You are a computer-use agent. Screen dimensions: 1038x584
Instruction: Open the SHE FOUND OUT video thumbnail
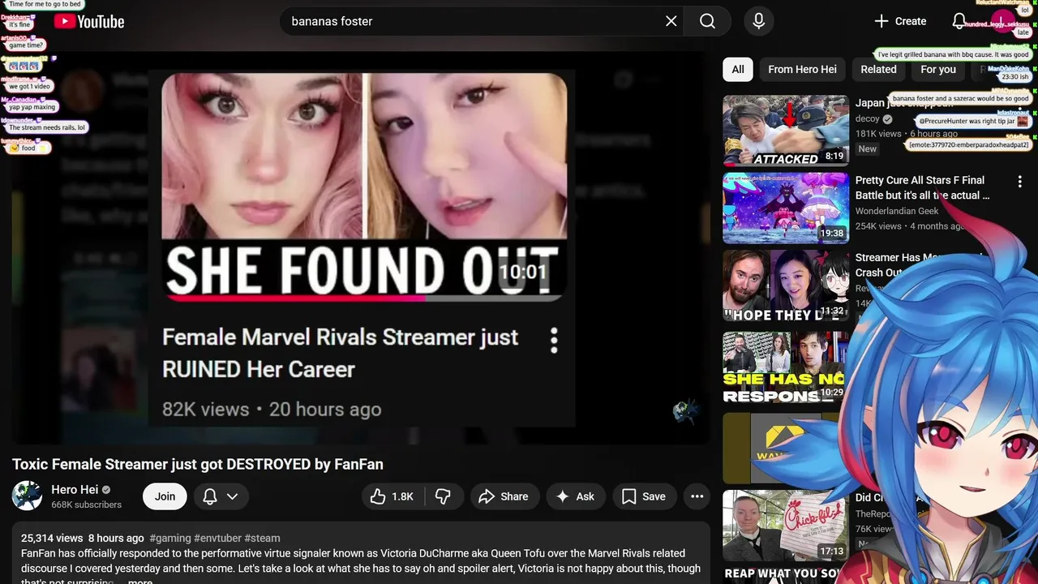364,186
